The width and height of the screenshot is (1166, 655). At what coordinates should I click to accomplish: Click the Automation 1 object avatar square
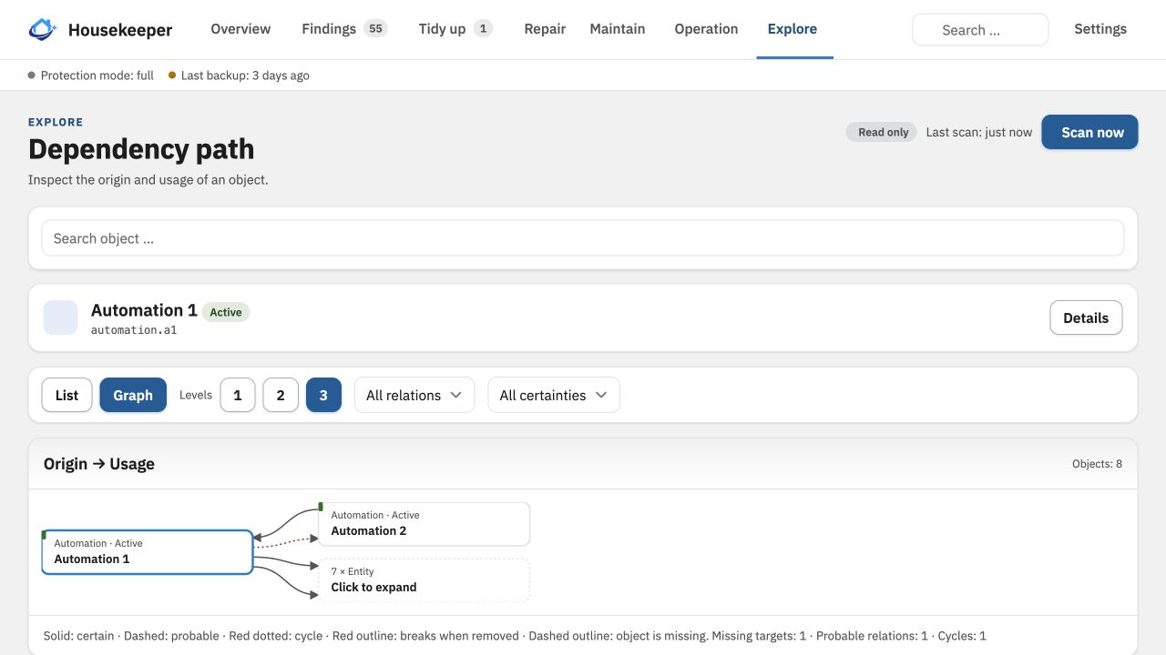click(x=61, y=317)
